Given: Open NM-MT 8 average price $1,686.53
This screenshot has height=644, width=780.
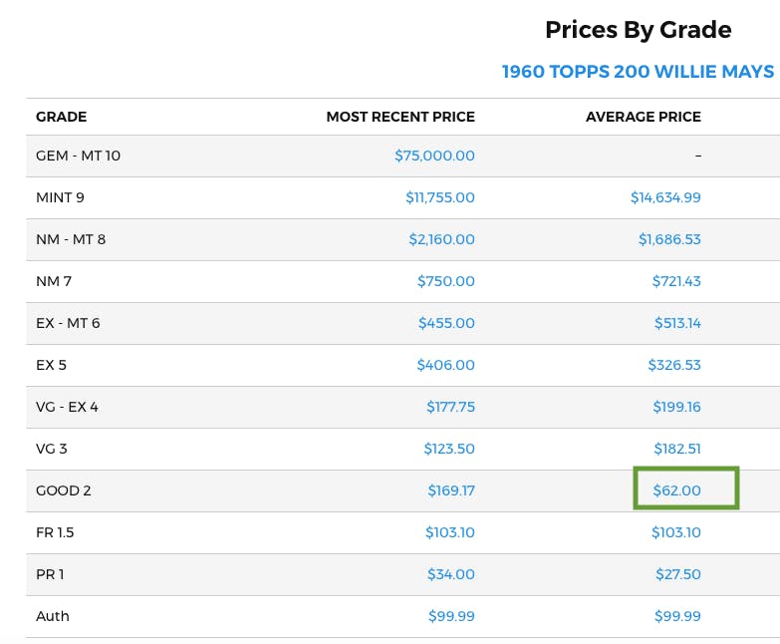Looking at the screenshot, I should pyautogui.click(x=669, y=239).
